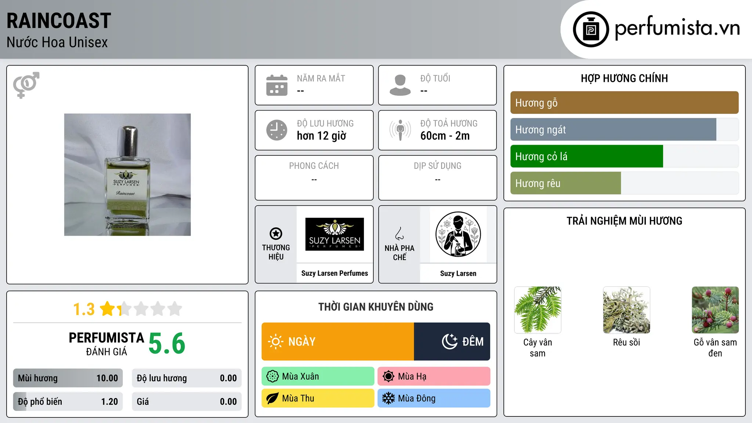
Task: Click the Hợp hương chính heading
Action: point(624,78)
